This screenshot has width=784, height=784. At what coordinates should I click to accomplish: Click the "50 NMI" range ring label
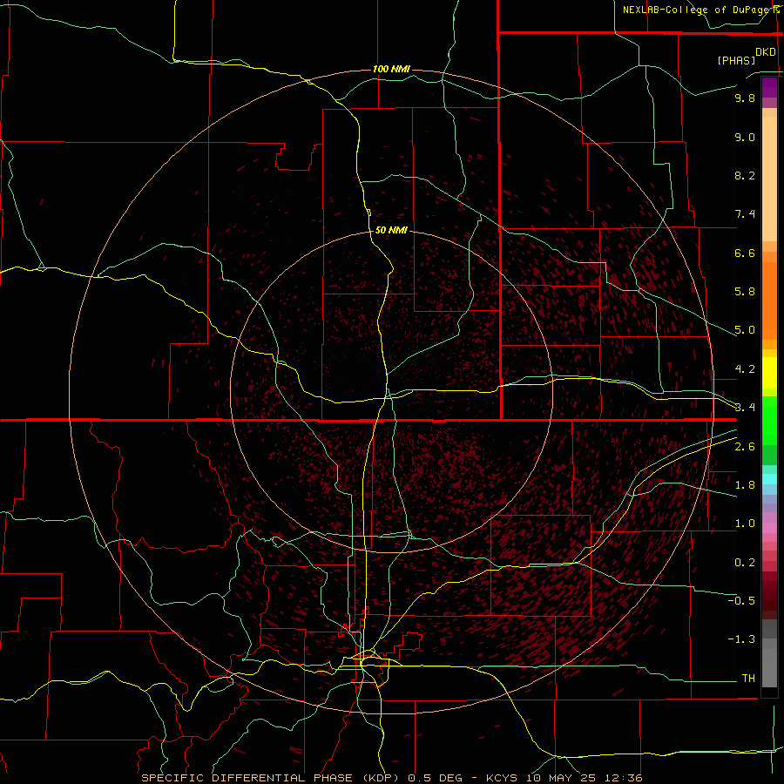point(391,230)
